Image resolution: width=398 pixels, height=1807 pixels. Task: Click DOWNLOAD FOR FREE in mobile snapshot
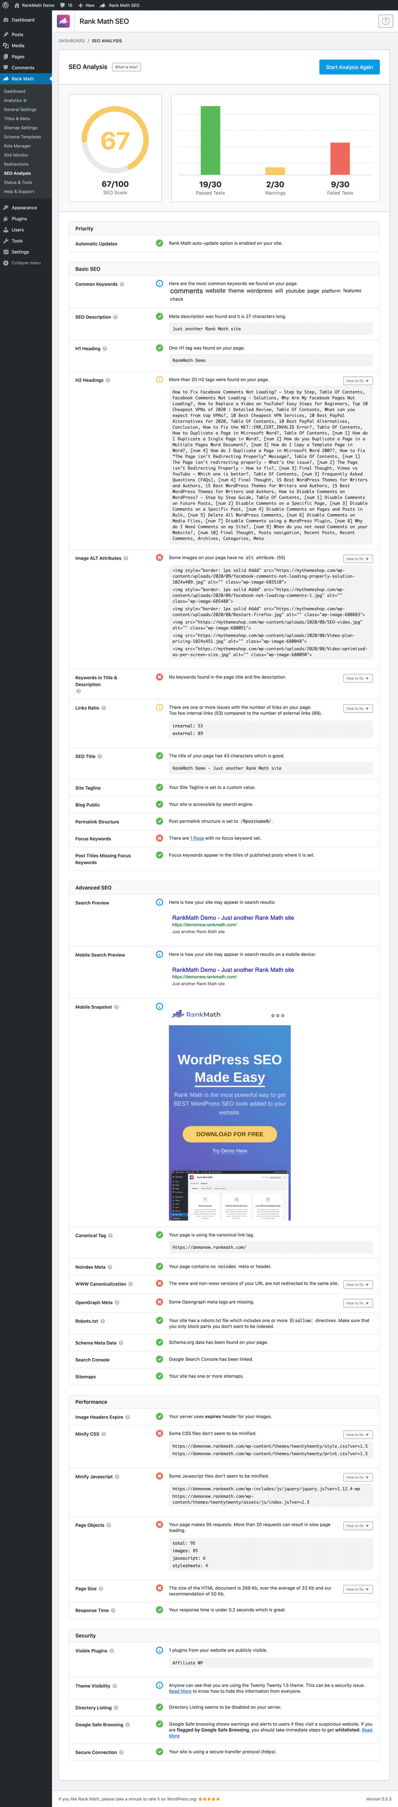(x=230, y=1134)
